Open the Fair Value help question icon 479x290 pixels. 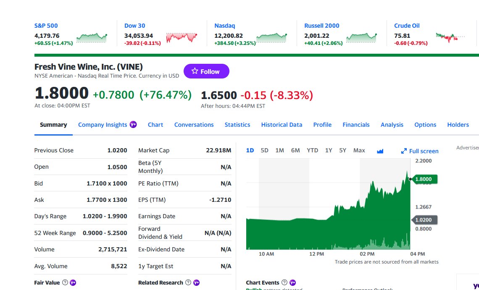pyautogui.click(x=65, y=282)
